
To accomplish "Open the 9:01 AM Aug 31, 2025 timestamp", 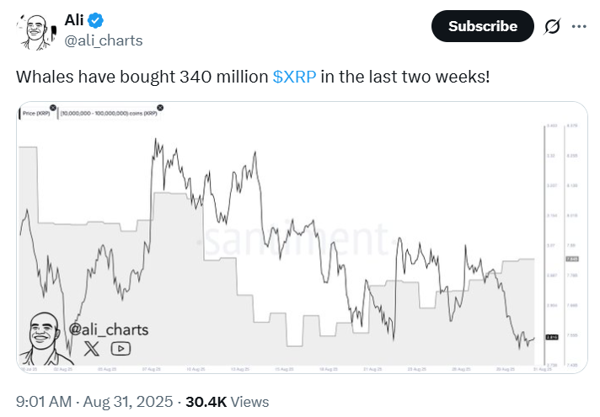I will coord(94,402).
